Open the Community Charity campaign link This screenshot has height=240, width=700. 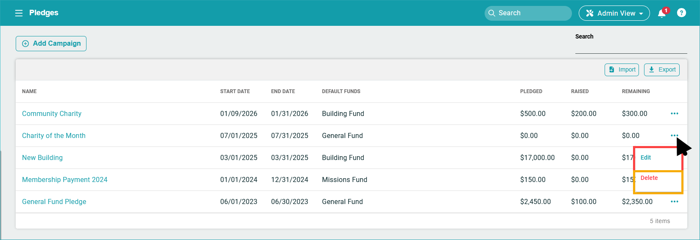[x=52, y=113]
